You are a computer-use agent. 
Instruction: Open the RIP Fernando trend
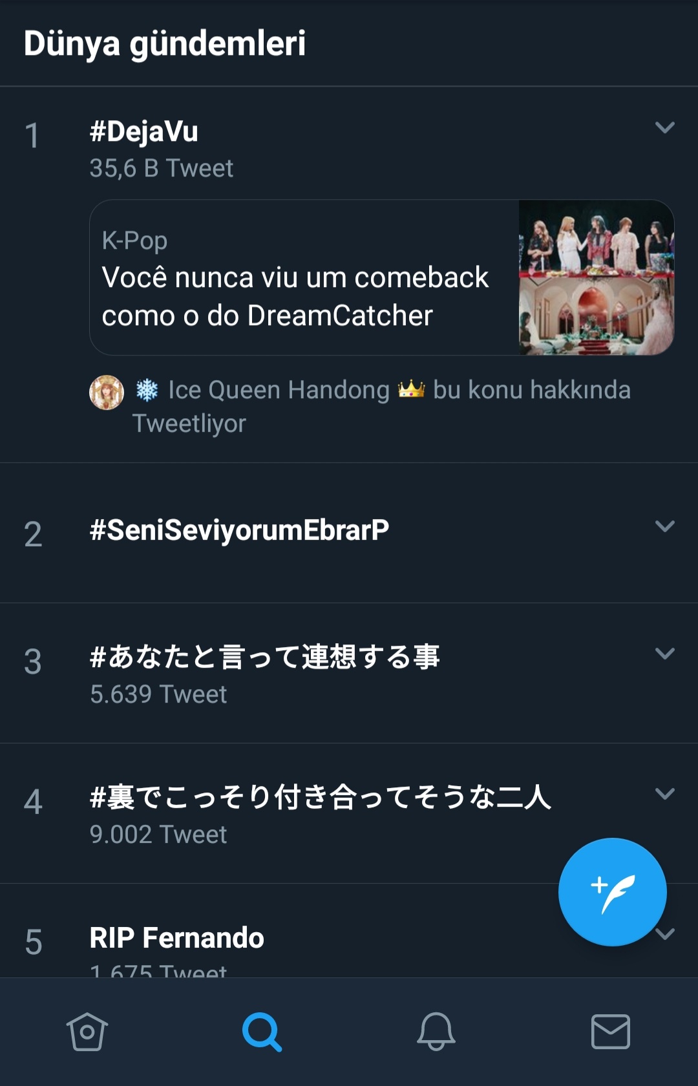(x=176, y=938)
